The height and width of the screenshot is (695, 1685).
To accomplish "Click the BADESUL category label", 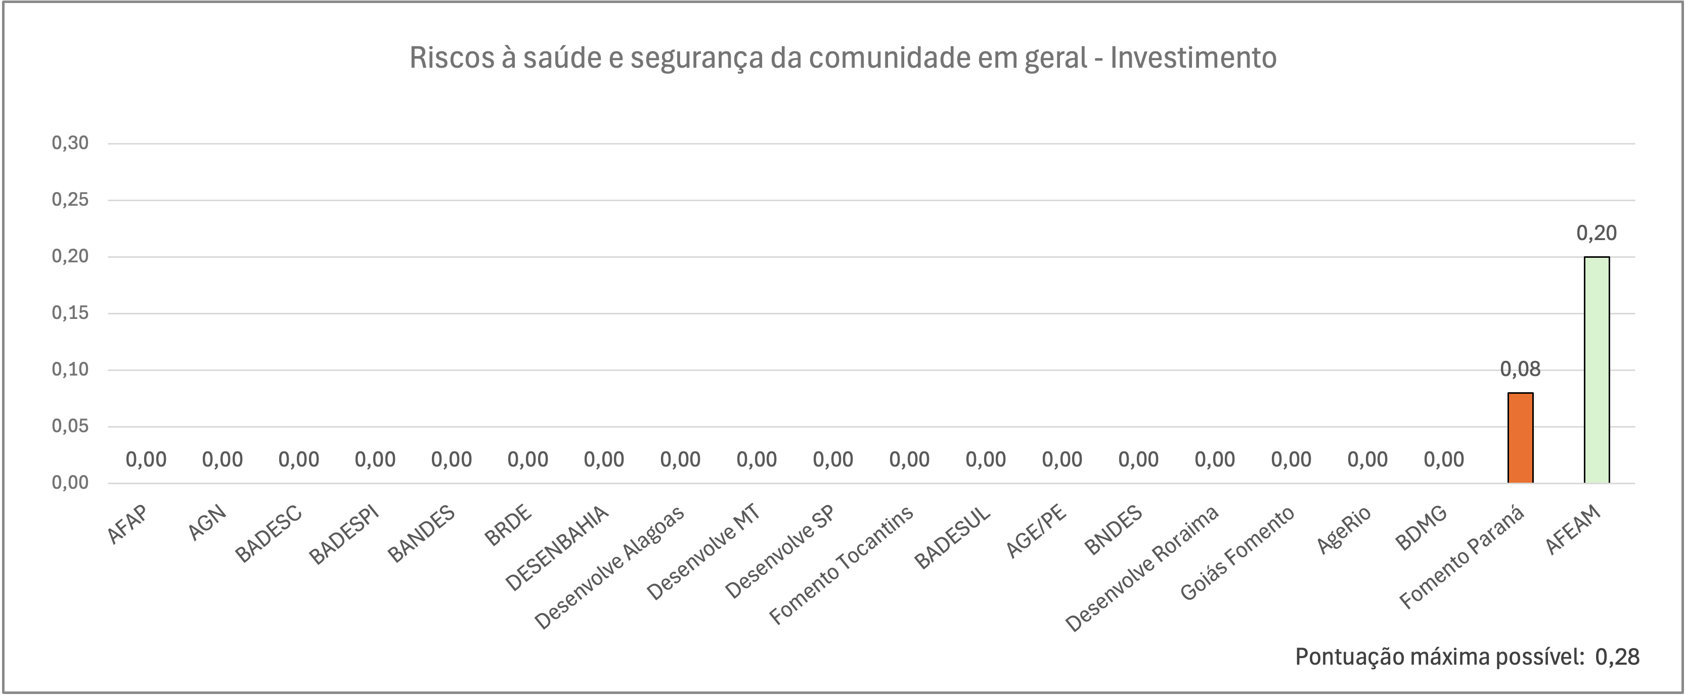I will pyautogui.click(x=952, y=538).
